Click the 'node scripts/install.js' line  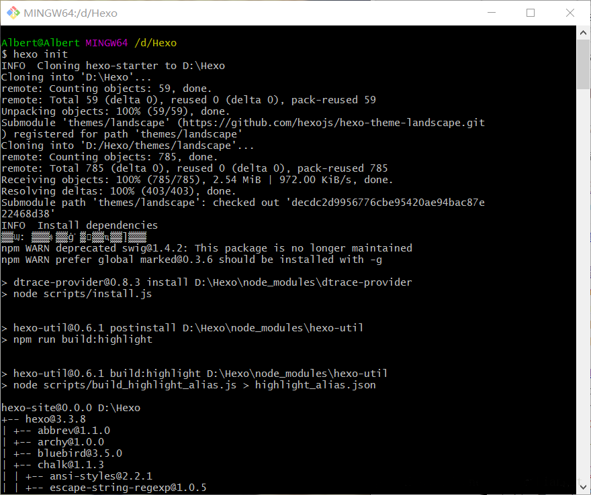click(x=77, y=294)
